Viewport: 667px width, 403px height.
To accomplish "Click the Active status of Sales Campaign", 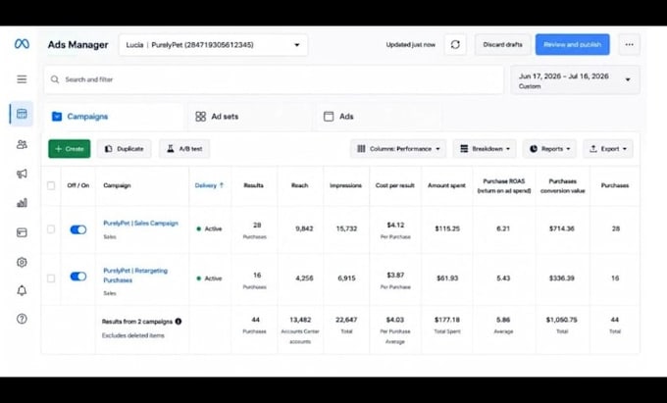I will coord(209,228).
